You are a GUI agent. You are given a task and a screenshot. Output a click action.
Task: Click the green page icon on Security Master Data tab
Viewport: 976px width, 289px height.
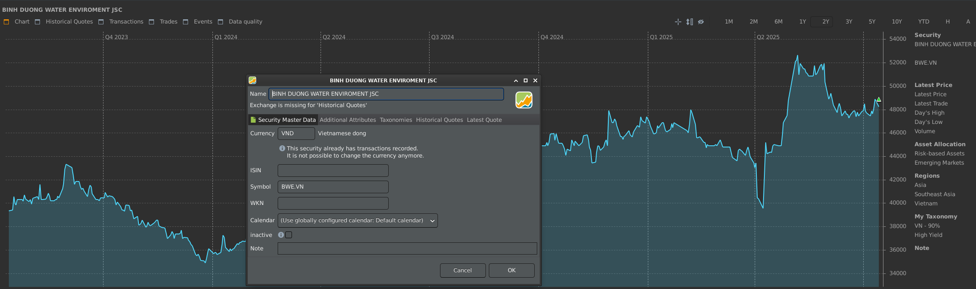(253, 120)
